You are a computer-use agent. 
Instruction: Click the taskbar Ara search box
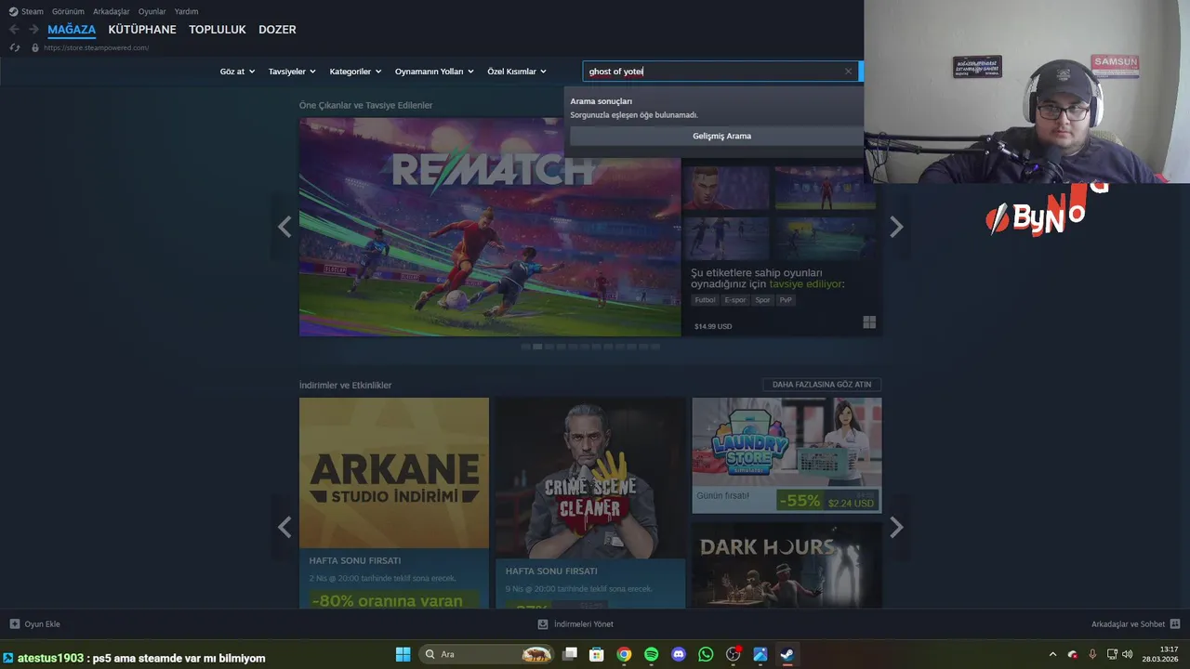pyautogui.click(x=486, y=654)
